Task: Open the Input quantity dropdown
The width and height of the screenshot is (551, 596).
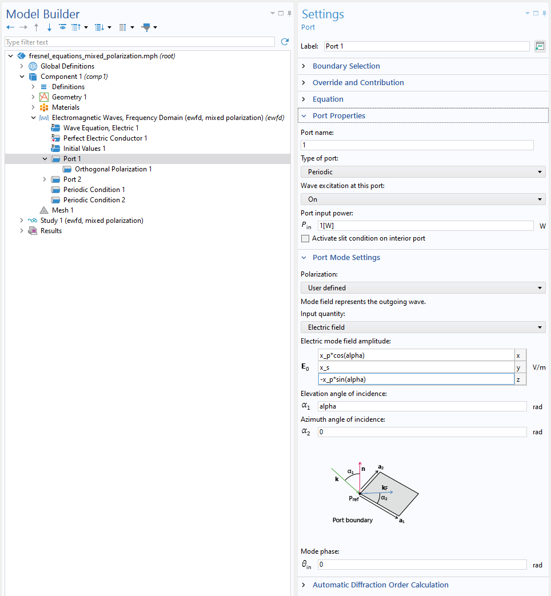Action: click(x=422, y=327)
